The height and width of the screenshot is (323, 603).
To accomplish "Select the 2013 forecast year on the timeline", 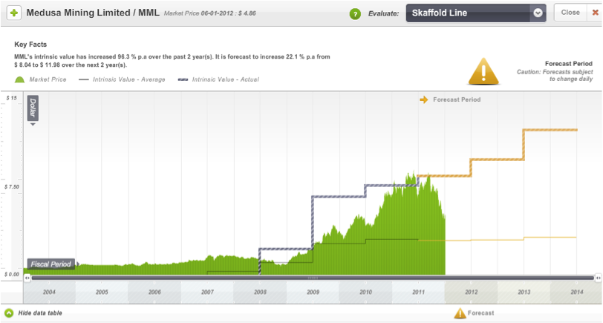I will point(524,293).
